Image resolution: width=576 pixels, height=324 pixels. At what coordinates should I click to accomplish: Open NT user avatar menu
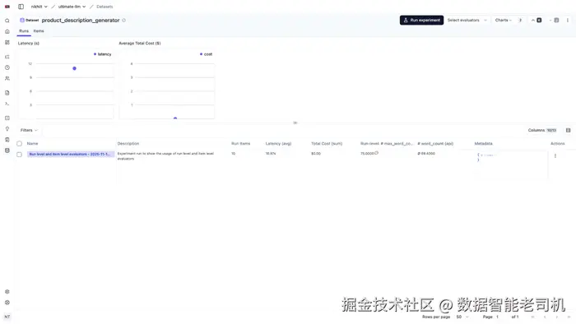(x=7, y=317)
